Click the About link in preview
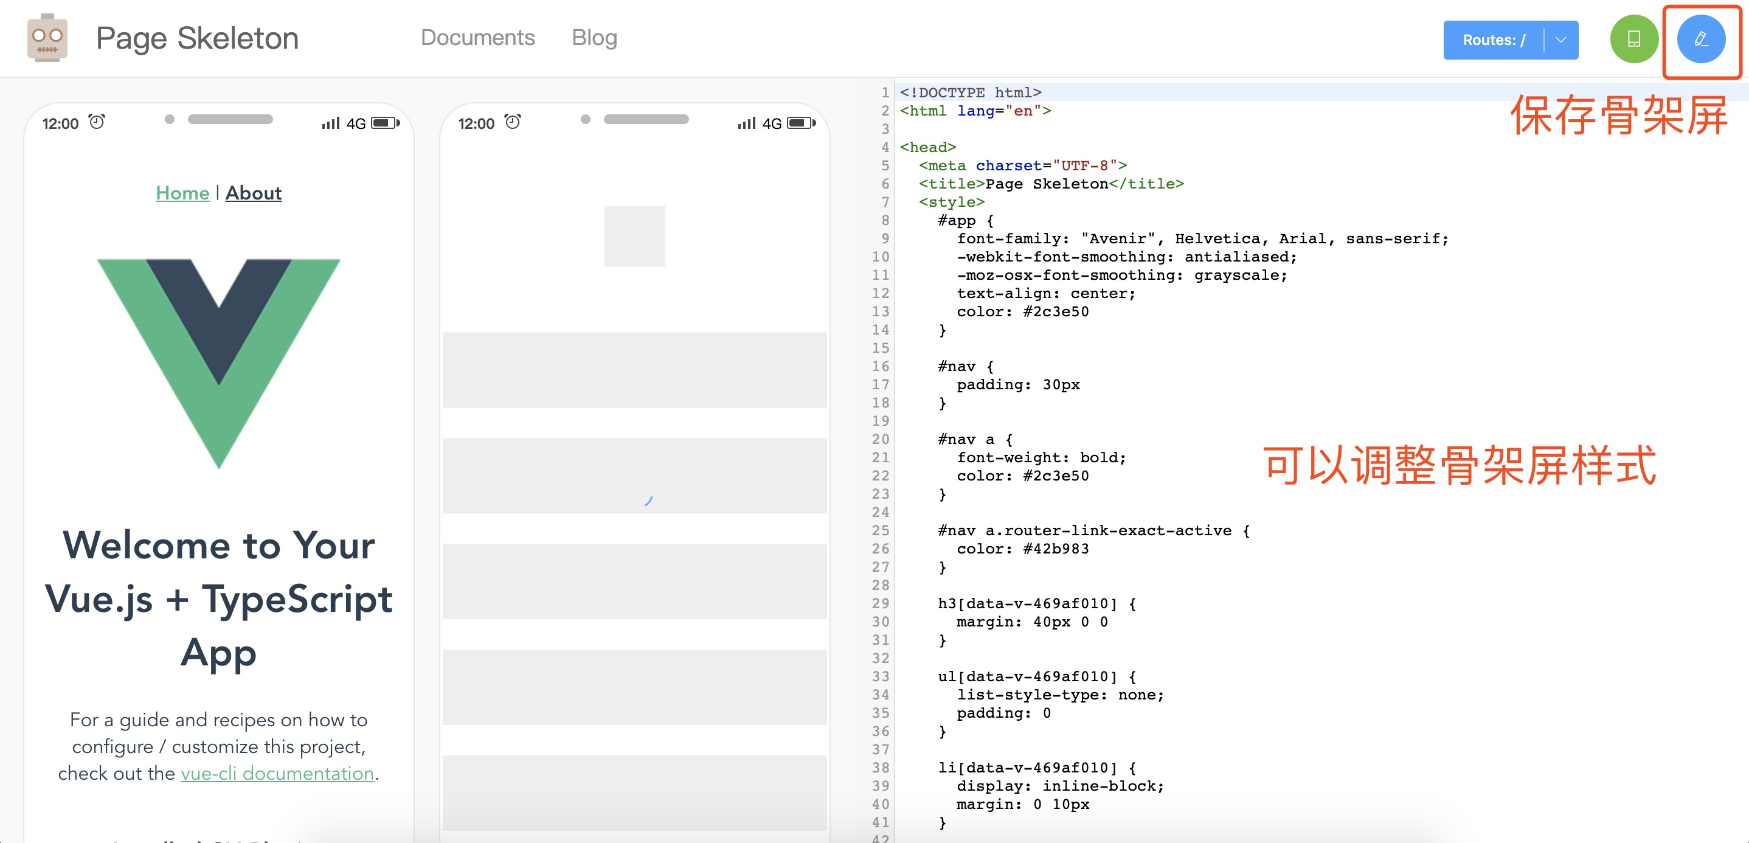Viewport: 1749px width, 843px height. tap(253, 193)
